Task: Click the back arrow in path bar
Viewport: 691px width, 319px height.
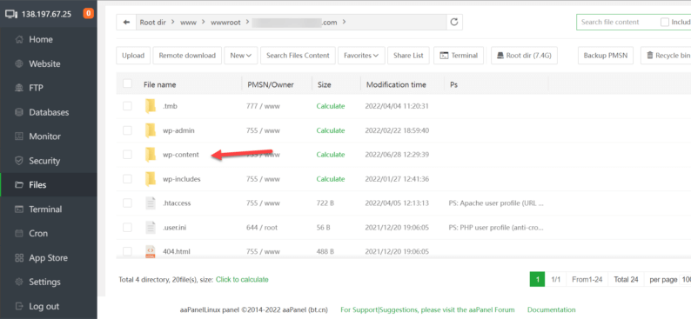Action: point(126,22)
